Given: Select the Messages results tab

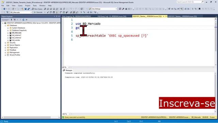Looking at the screenshot, I should tap(67, 70).
